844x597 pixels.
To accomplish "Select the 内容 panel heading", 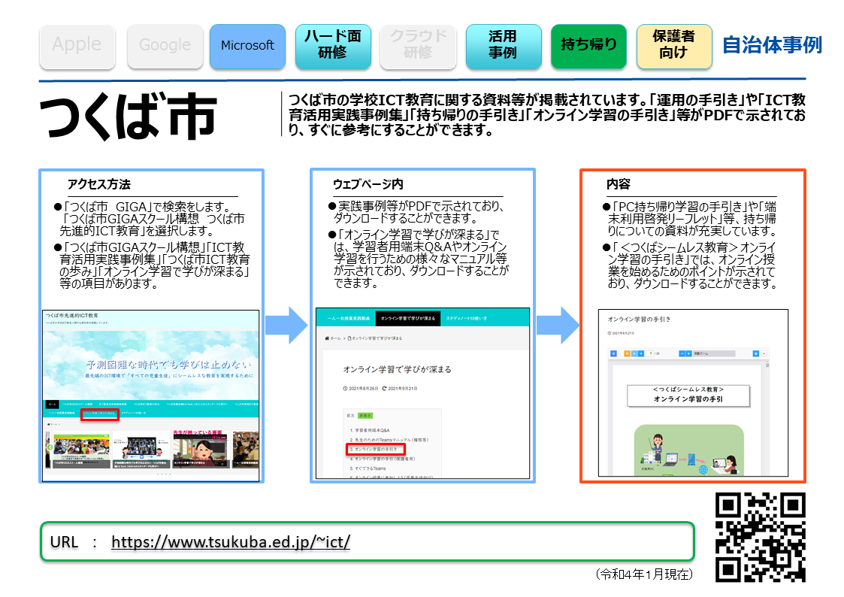I will point(618,184).
